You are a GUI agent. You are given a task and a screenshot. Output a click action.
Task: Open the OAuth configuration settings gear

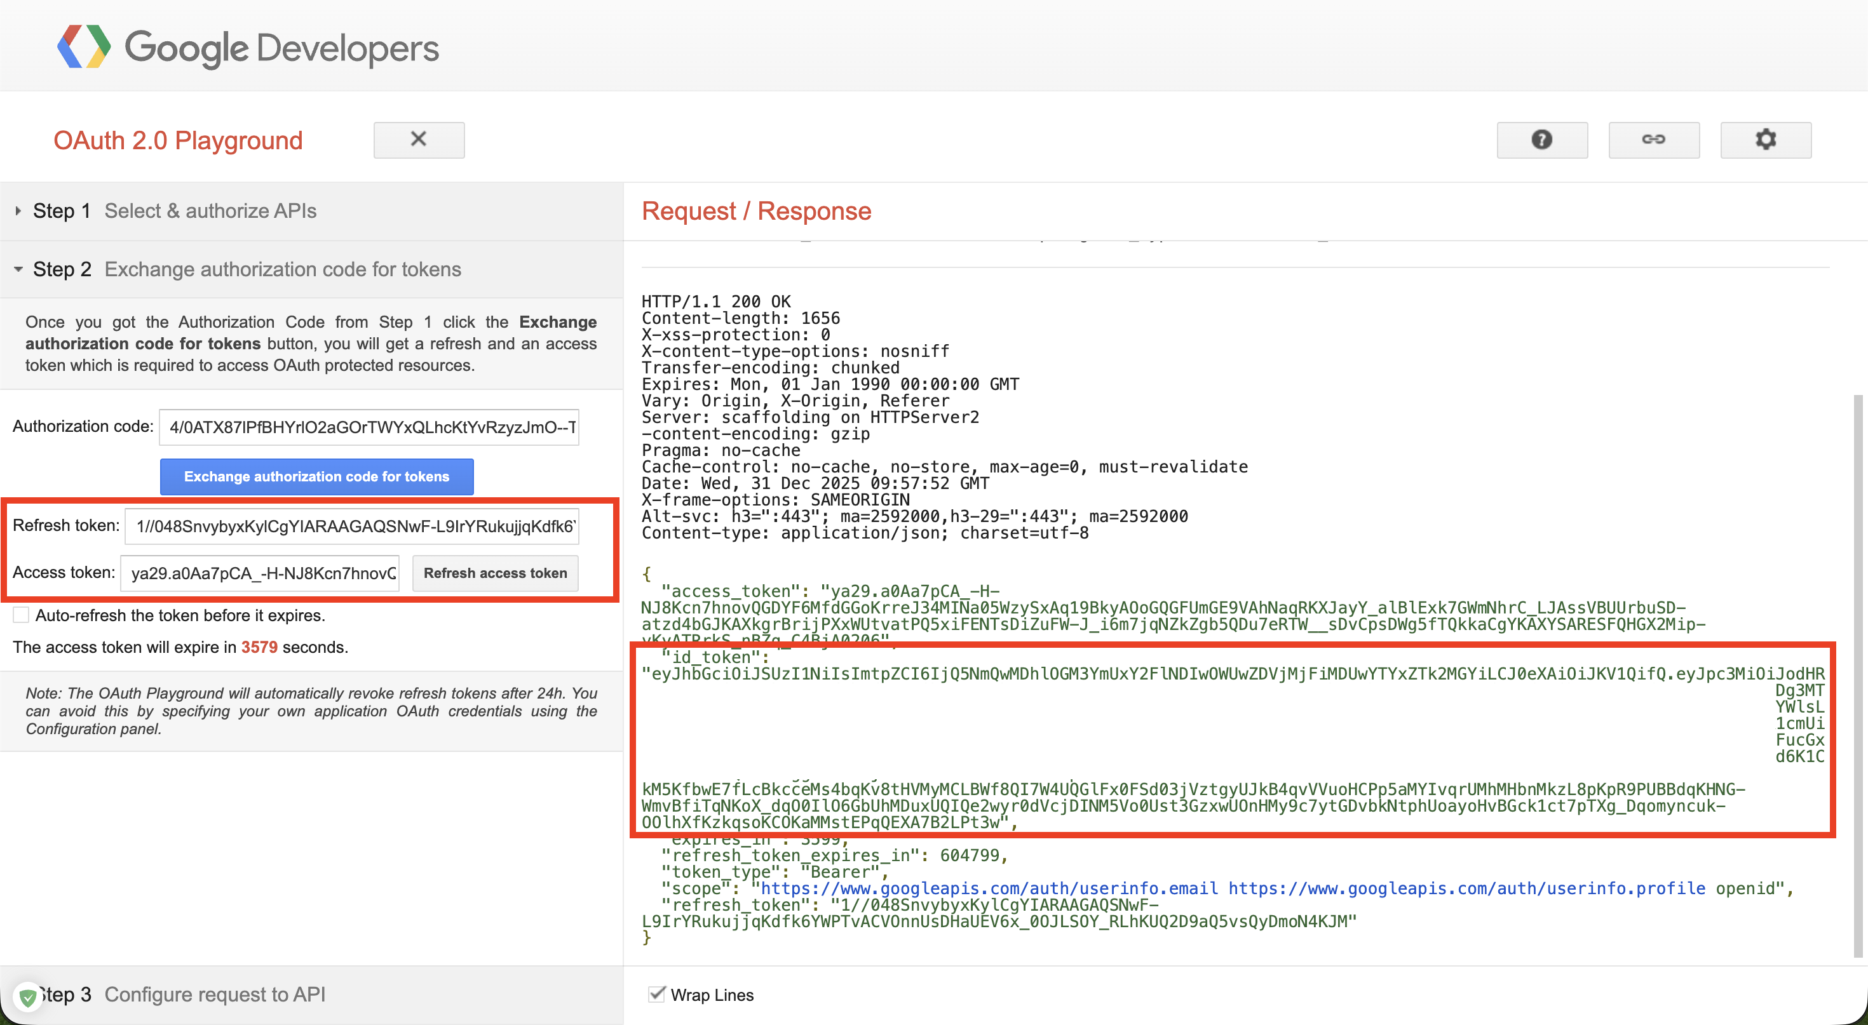pyautogui.click(x=1765, y=140)
